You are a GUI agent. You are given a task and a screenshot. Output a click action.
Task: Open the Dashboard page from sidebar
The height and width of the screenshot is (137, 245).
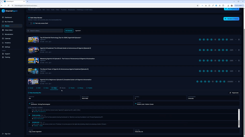[x=8, y=17]
